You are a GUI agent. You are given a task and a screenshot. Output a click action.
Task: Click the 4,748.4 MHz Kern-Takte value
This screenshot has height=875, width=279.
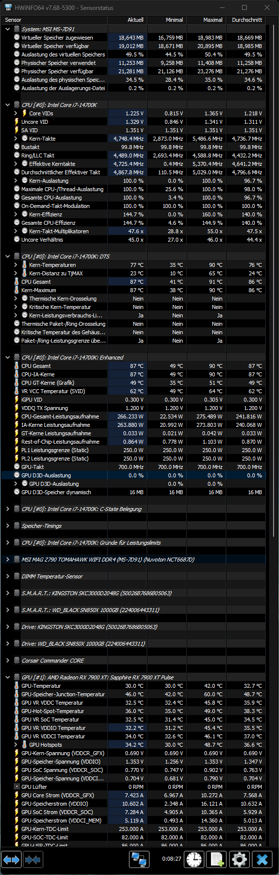click(129, 139)
